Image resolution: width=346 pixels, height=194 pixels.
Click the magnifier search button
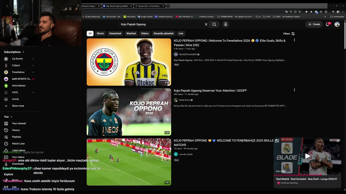214,24
